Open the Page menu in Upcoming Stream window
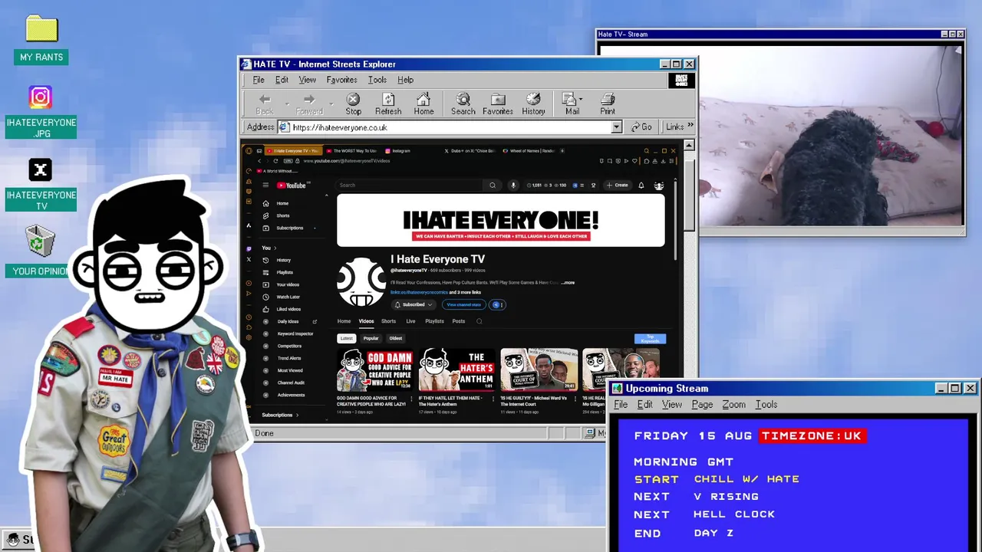This screenshot has height=552, width=982. [702, 404]
